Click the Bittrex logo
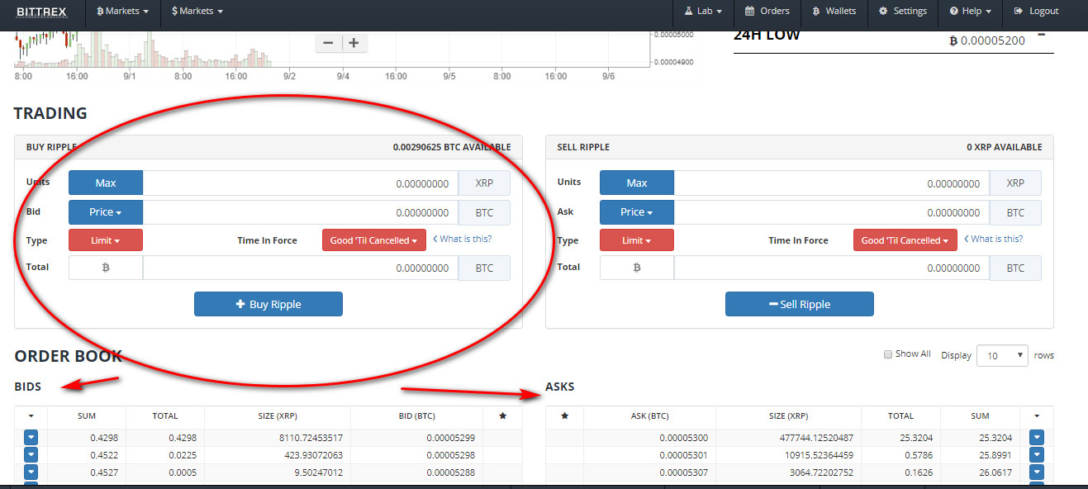 coord(41,12)
